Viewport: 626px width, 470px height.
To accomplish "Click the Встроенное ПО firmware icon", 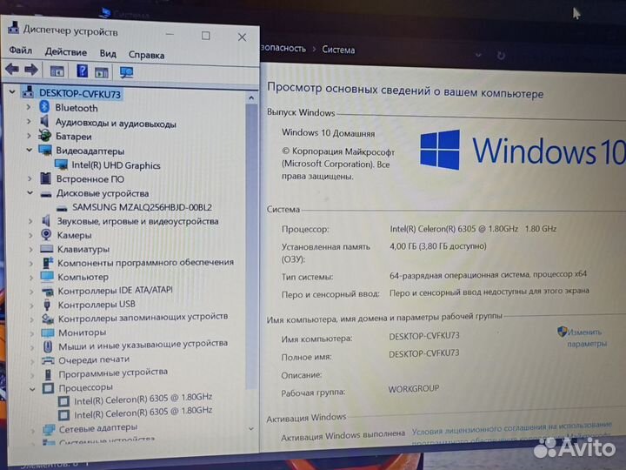I will 45,178.
